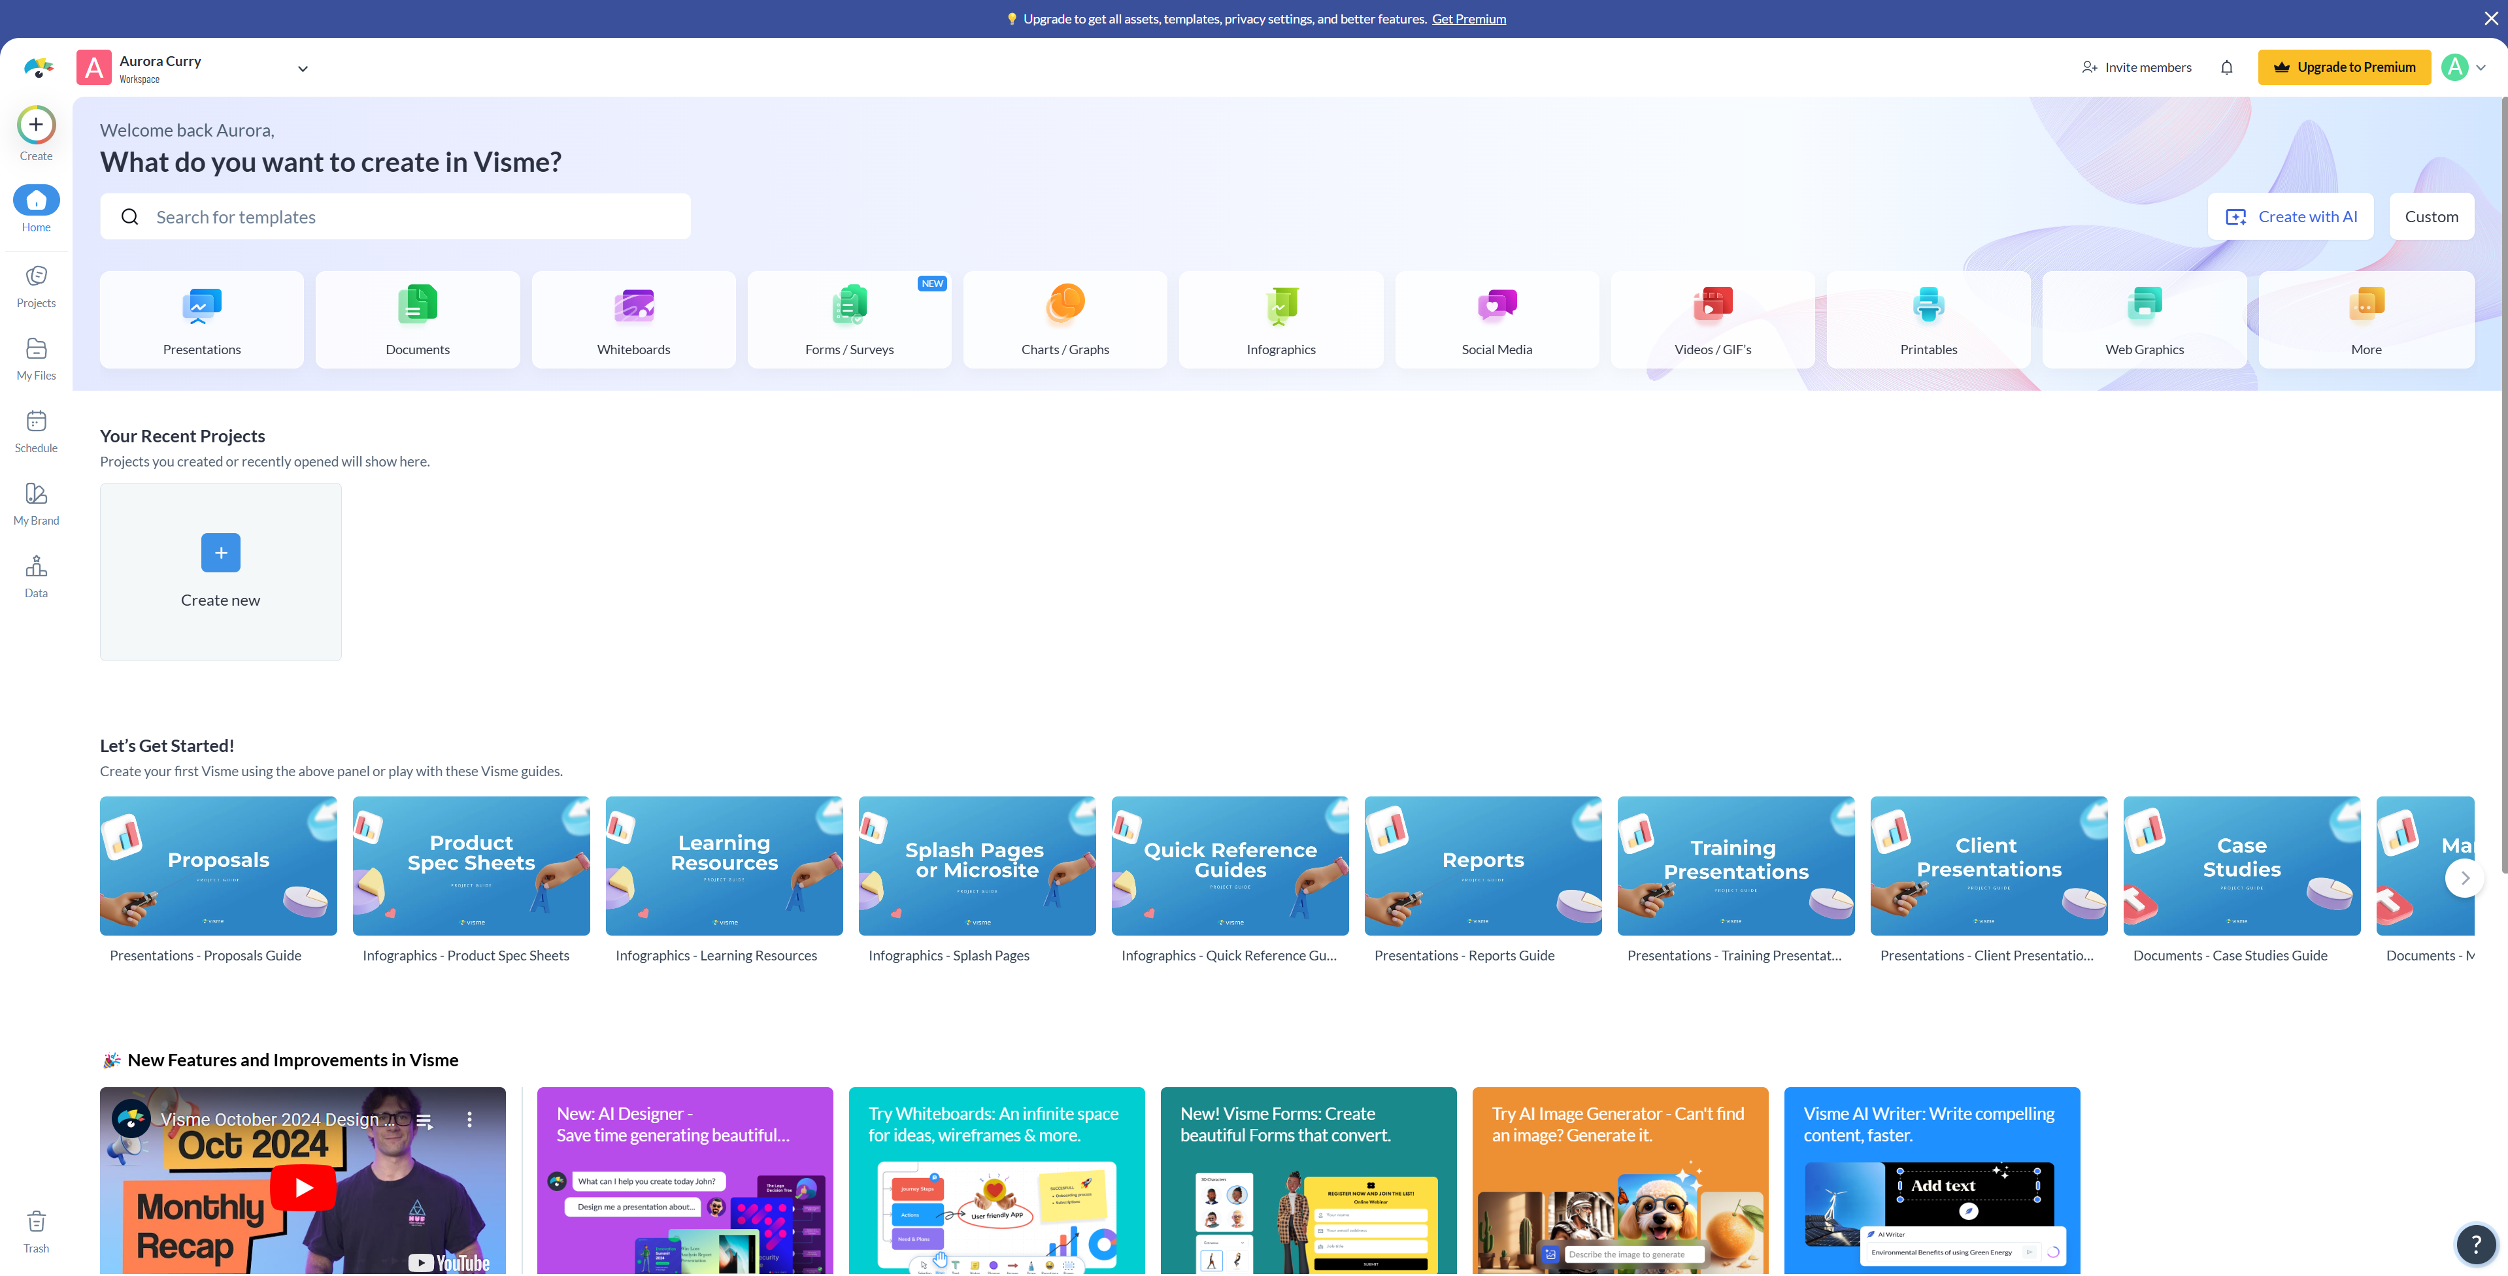Select the Videos / GIF's category
This screenshot has height=1276, width=2508.
[x=1713, y=319]
